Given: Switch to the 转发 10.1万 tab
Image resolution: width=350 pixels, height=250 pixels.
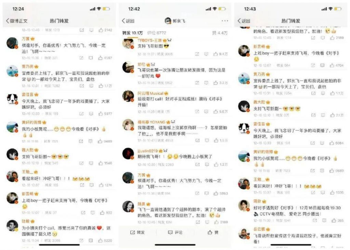Looking at the screenshot, I should pos(132,33).
